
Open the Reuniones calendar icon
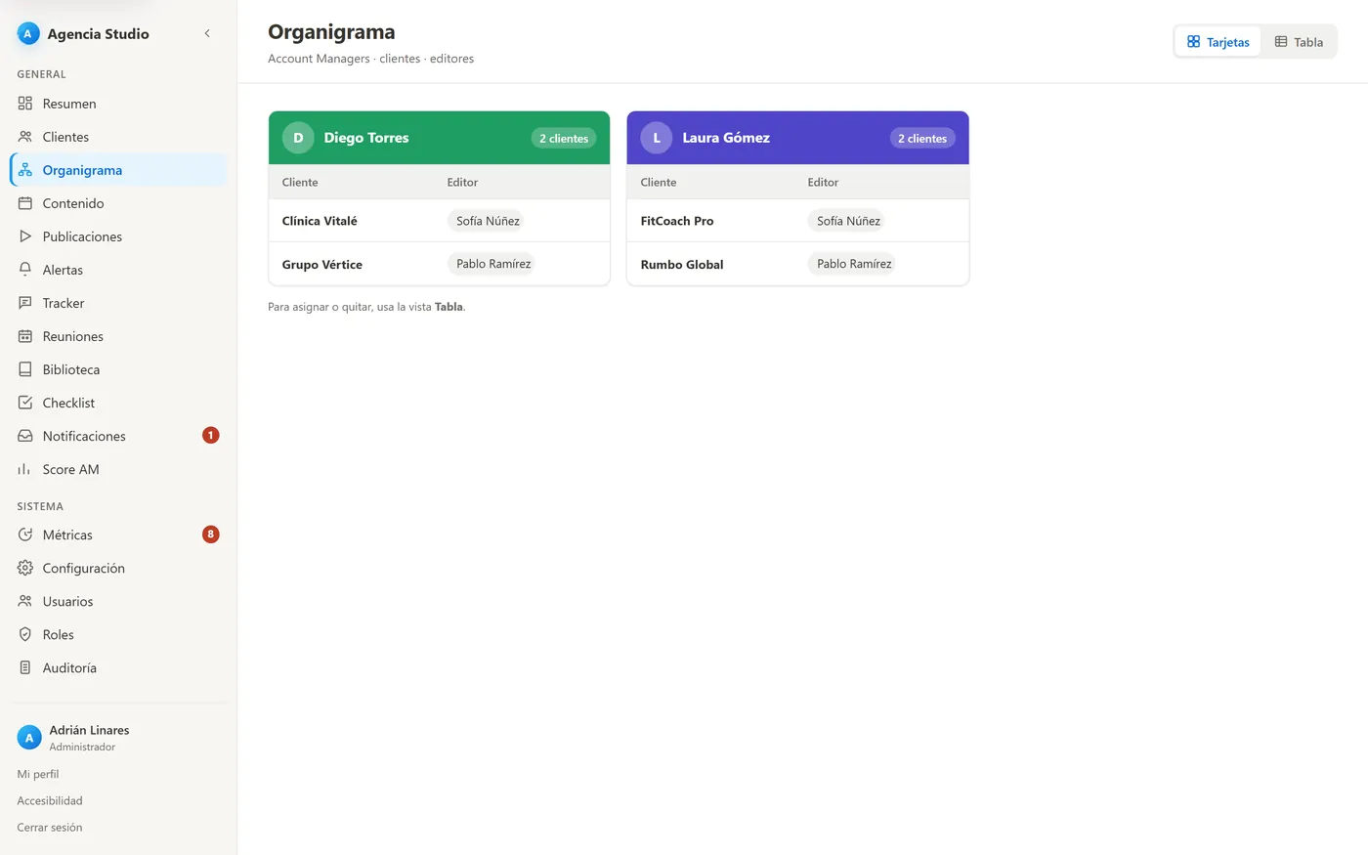click(25, 336)
